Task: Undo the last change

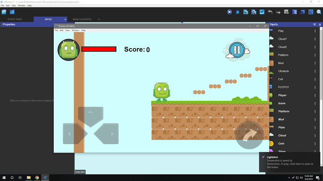Action: [270, 12]
